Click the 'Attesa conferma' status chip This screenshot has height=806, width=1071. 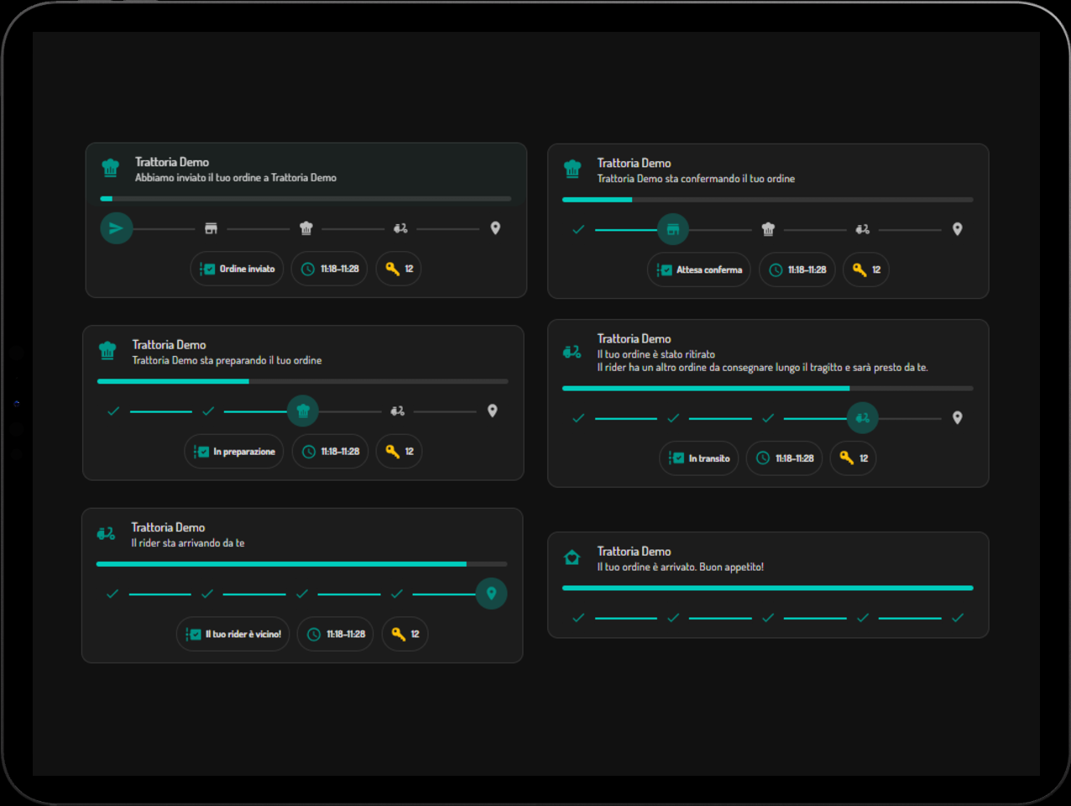point(699,270)
